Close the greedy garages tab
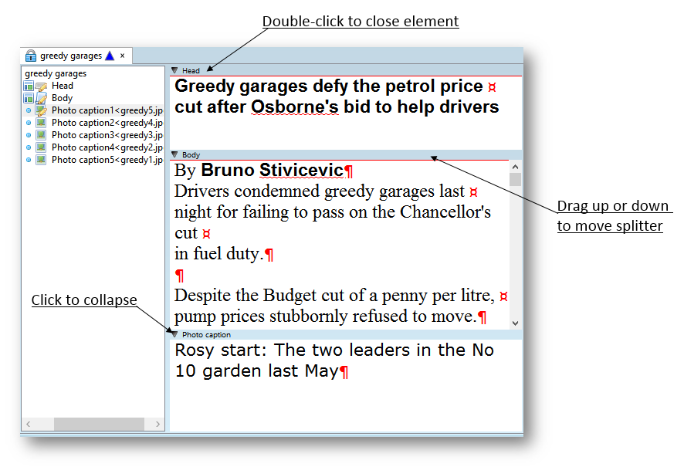The width and height of the screenshot is (684, 467). pos(123,56)
